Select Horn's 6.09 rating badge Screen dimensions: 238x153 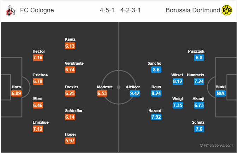[16, 93]
